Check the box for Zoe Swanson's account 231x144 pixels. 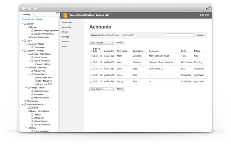(x=91, y=62)
